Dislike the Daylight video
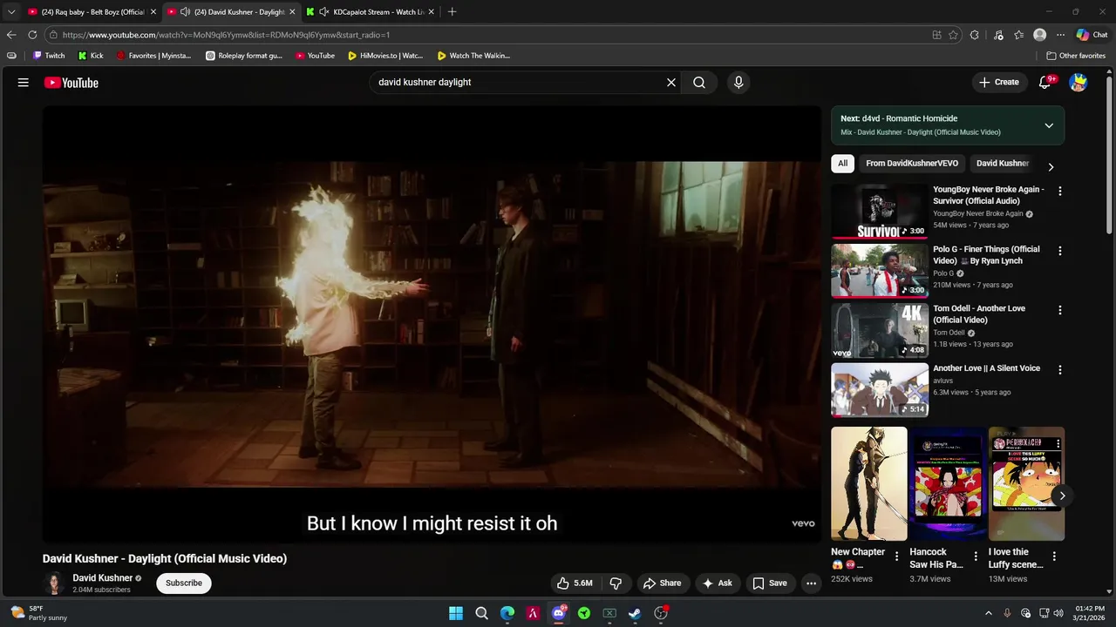 coord(616,583)
